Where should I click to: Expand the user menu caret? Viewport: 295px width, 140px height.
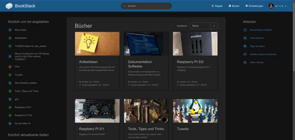pos(286,6)
